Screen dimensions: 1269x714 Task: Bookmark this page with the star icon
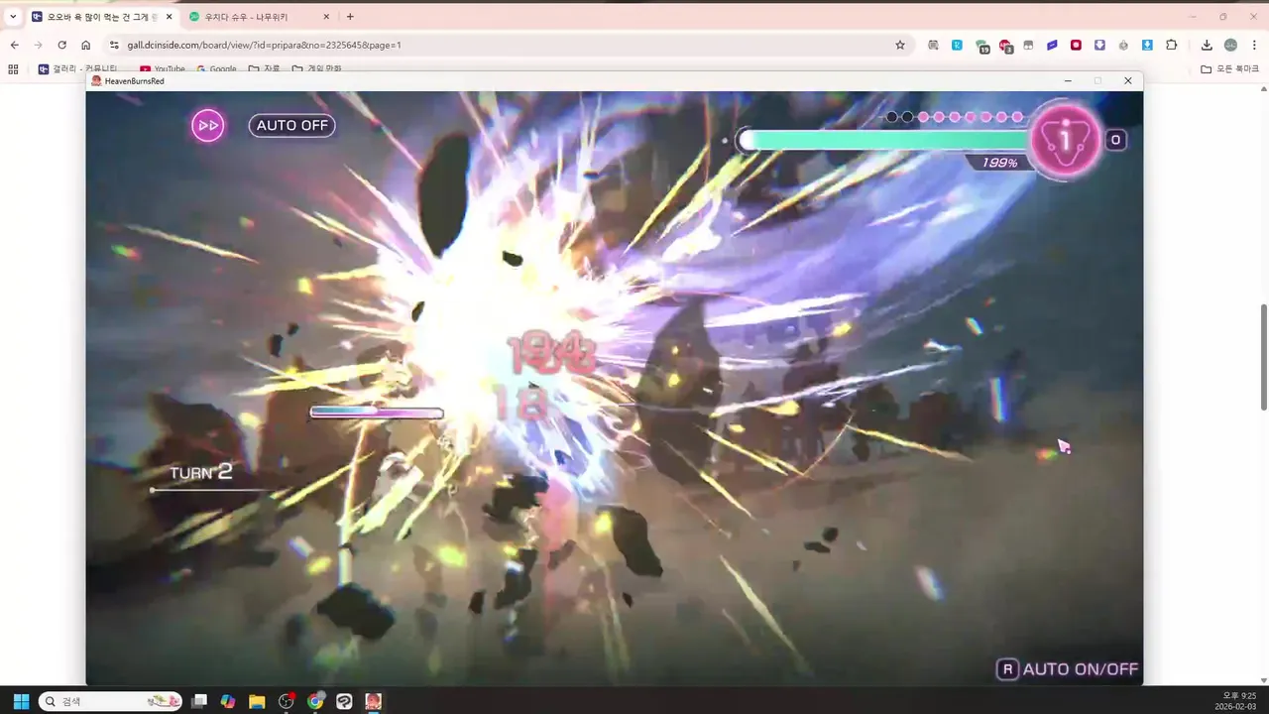(x=900, y=45)
